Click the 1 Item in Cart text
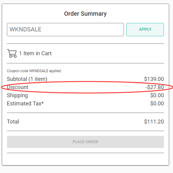173x173 pixels. point(35,53)
